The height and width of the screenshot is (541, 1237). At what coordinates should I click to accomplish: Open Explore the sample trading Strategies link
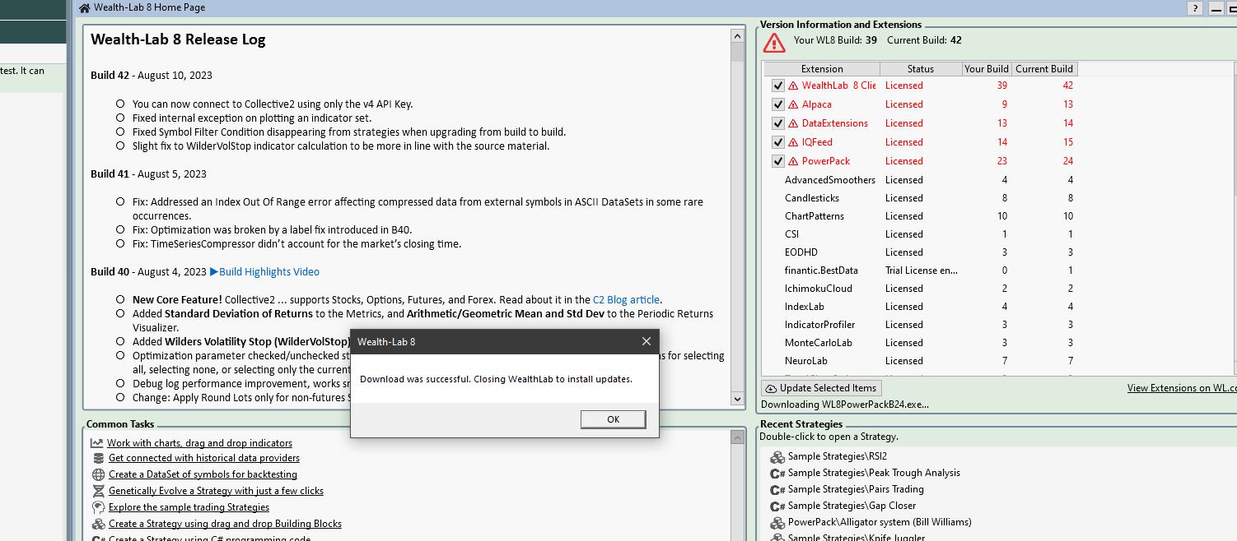tap(189, 507)
